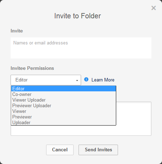
Task: Click the Send Invites button
Action: (x=98, y=150)
